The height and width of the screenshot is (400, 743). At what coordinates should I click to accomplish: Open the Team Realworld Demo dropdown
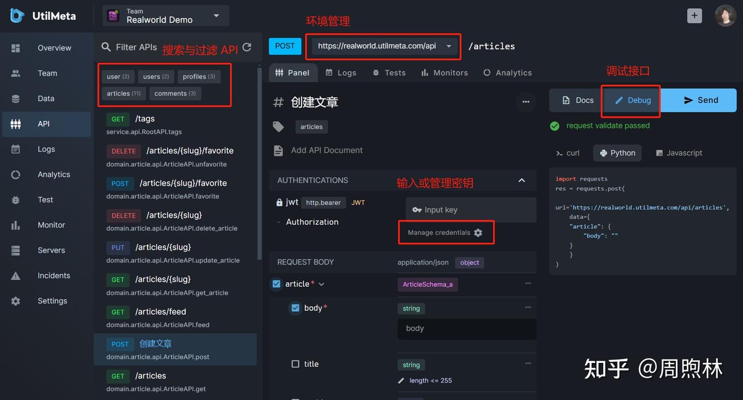point(166,16)
